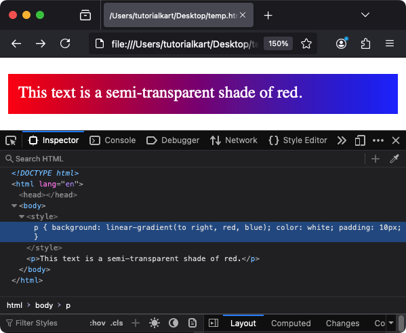Toggle Responsive Design Mode icon
406x333 pixels.
pos(360,140)
